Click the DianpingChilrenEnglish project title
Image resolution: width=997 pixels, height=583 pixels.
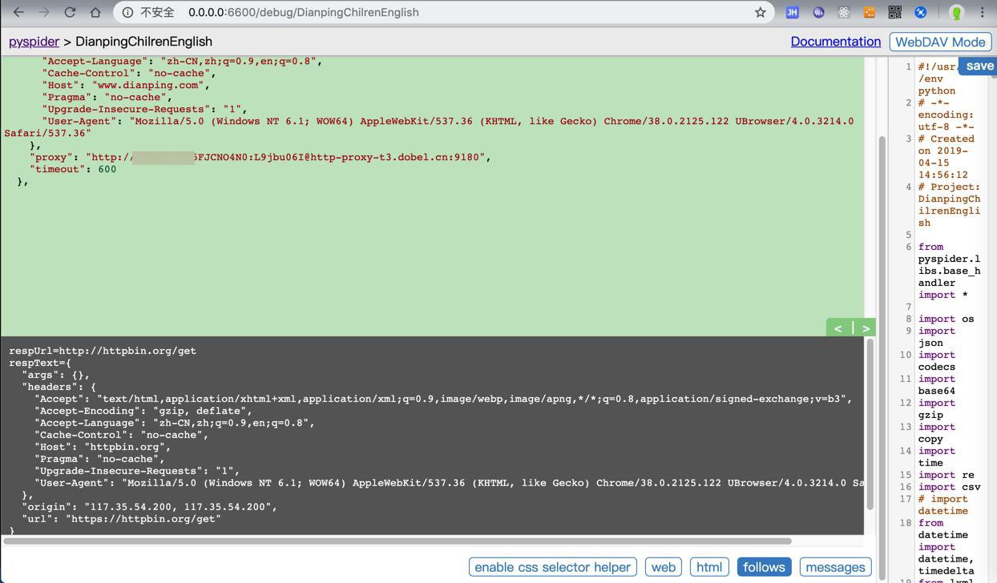(144, 41)
